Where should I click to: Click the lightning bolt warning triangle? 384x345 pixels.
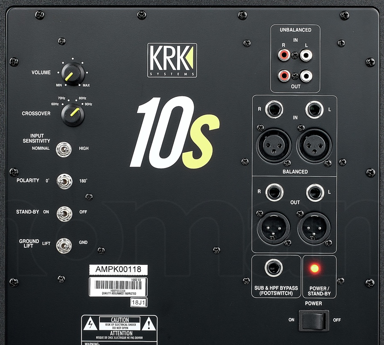[90, 324]
